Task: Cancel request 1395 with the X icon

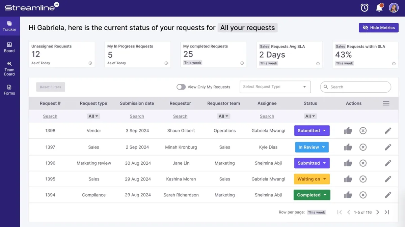Action: tap(363, 179)
